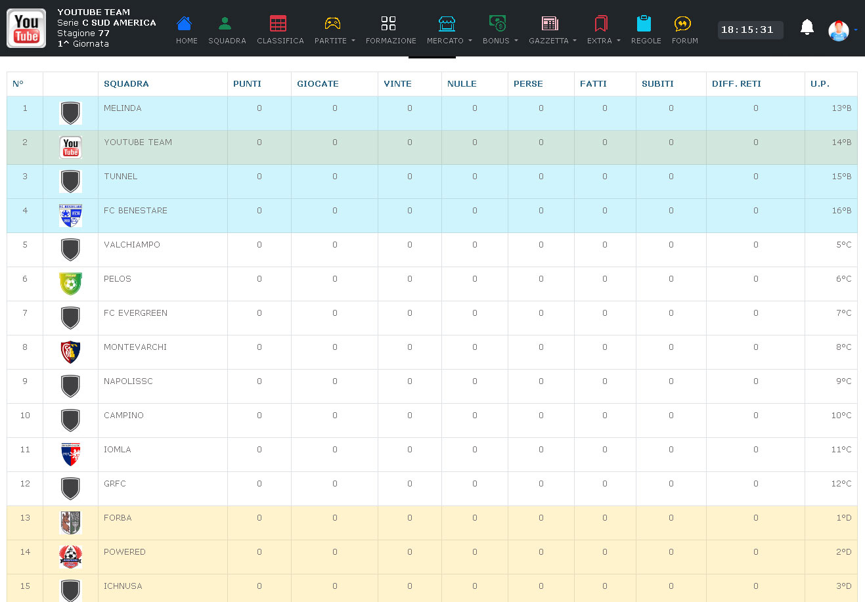Screen dimensions: 865x602
Task: Open Formazione grid icon
Action: tap(389, 24)
